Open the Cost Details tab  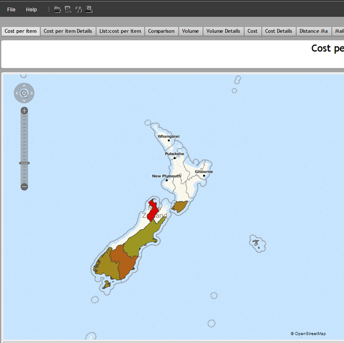point(278,31)
